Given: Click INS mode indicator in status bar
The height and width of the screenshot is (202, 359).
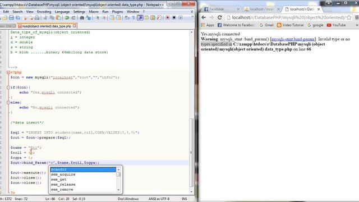Looking at the screenshot, I should click(185, 199).
